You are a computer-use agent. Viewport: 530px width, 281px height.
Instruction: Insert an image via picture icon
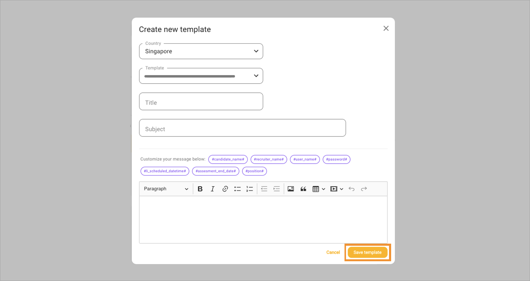291,189
